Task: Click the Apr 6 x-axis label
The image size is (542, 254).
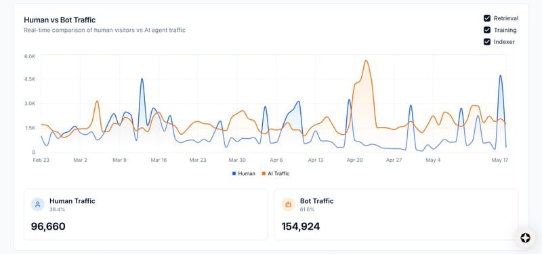Action: [276, 160]
